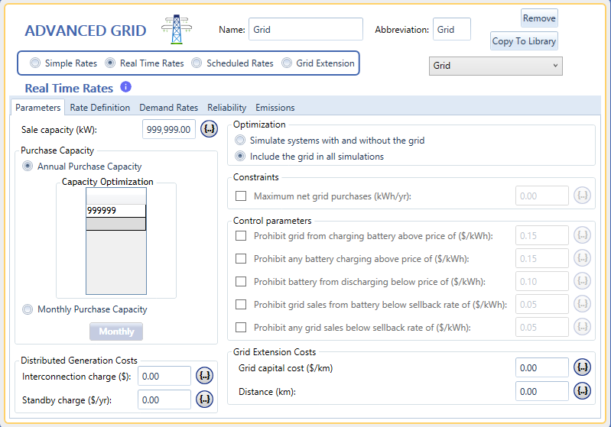Open the Emissions tab
The image size is (611, 427).
275,108
